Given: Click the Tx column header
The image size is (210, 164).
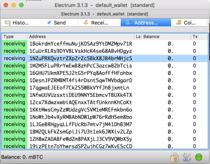Looking at the screenshot, I should [199, 36].
